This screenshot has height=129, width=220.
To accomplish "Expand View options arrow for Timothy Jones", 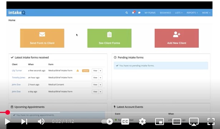I will click(x=100, y=78).
